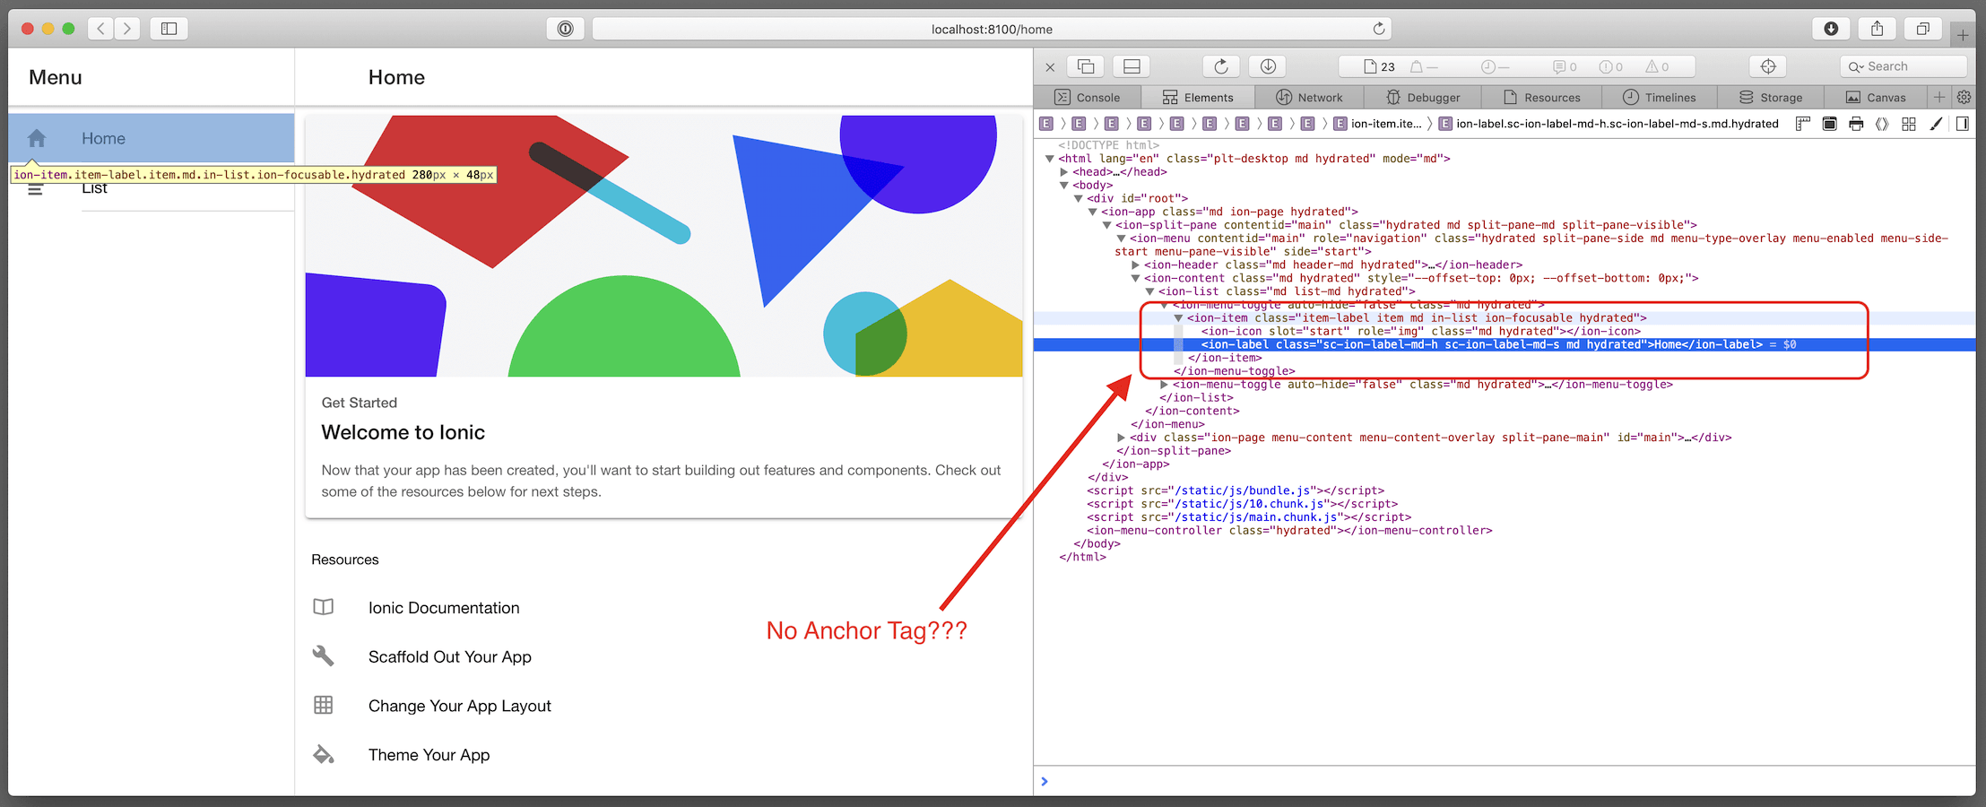Open /static/js/10.chunk.js script link
Viewport: 1986px width, 807px height.
pos(1251,504)
